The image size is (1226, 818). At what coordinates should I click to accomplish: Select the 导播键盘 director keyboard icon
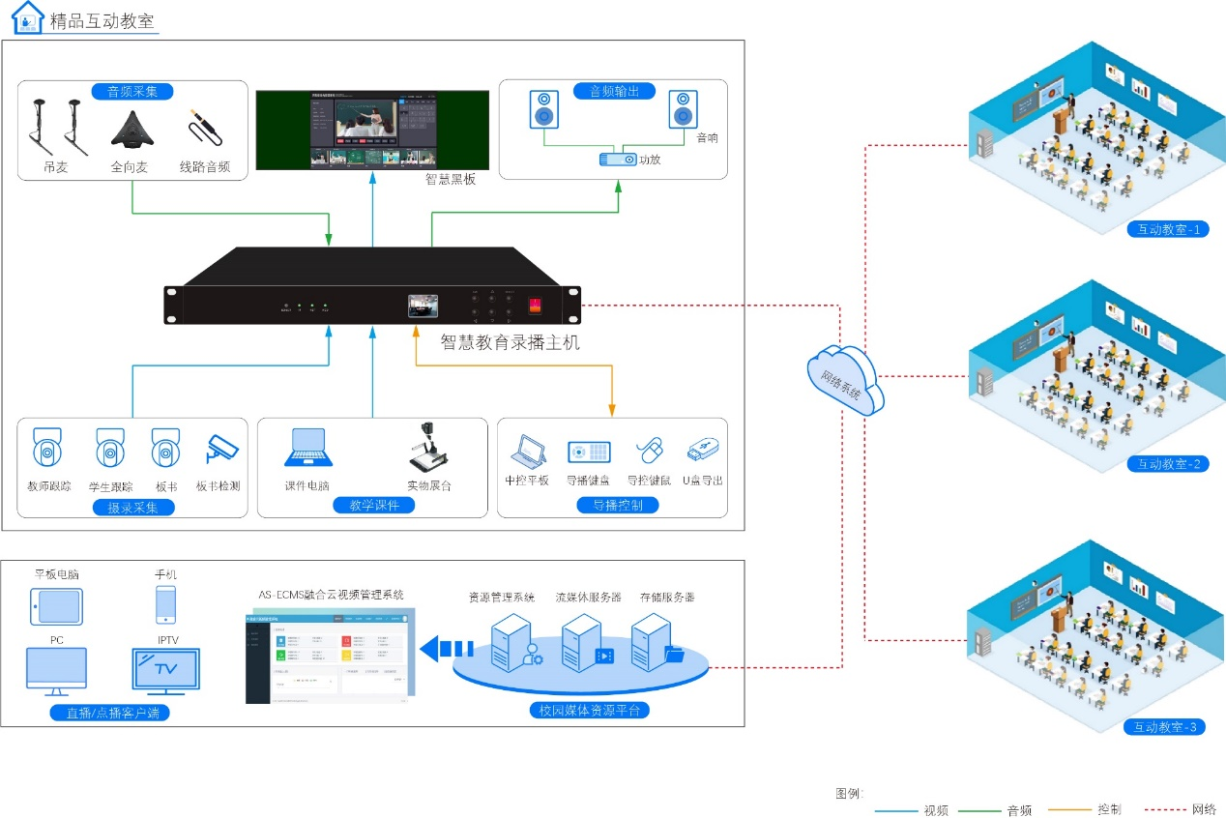tap(588, 452)
